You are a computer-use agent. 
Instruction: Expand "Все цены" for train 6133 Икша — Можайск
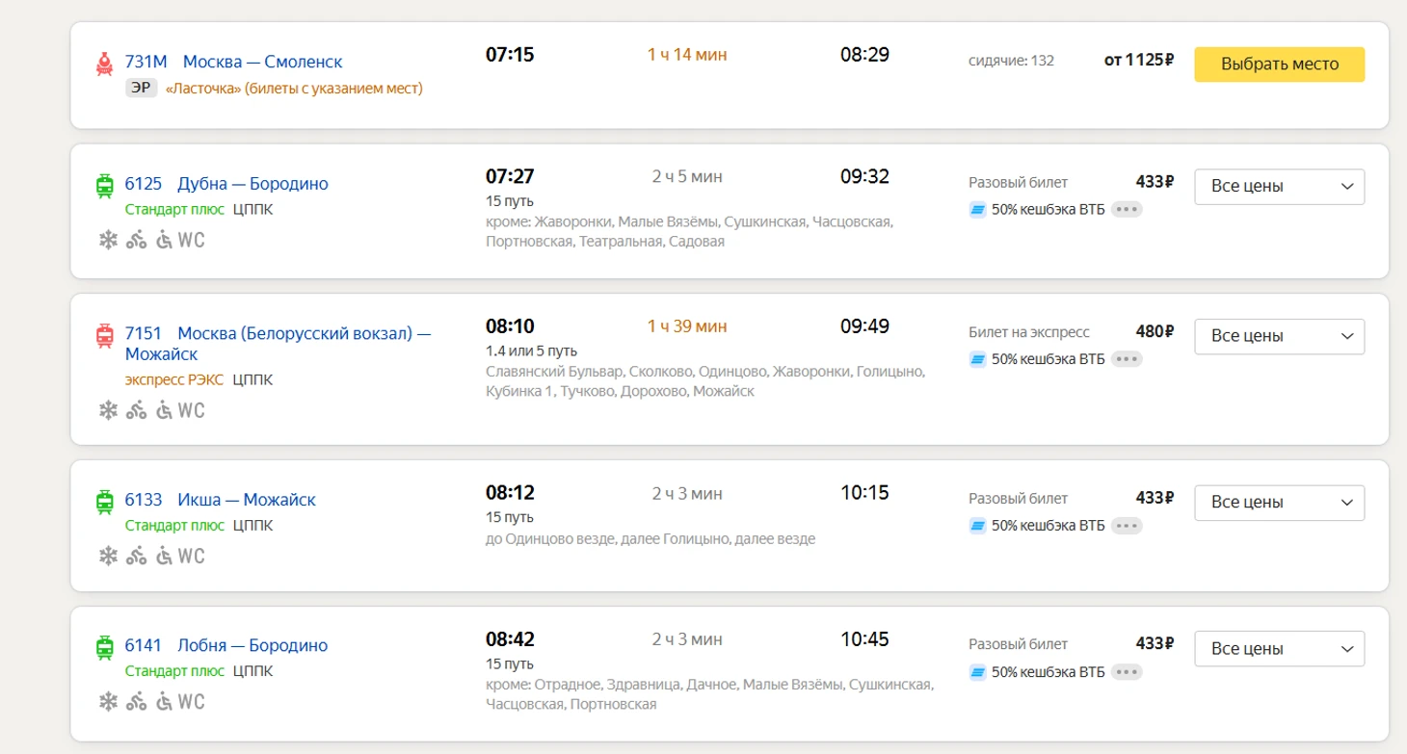(1279, 502)
